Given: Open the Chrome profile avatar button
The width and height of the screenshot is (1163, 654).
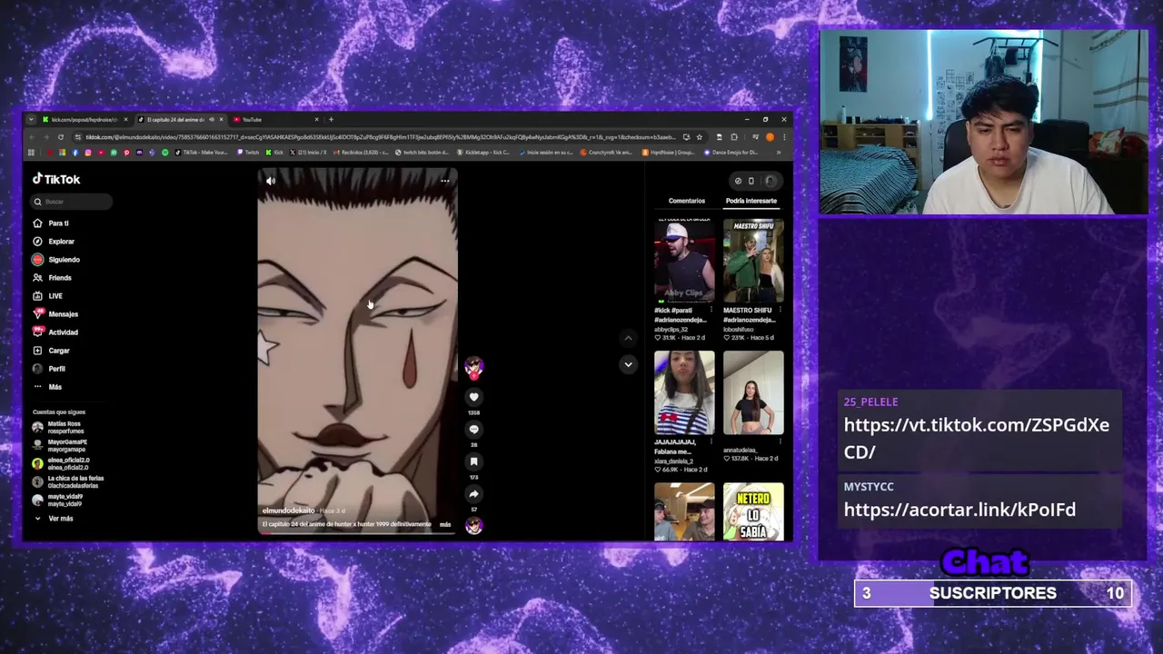Looking at the screenshot, I should point(770,137).
